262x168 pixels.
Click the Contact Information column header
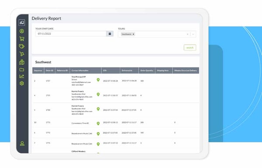point(86,71)
